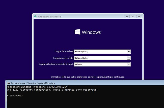Close the Installazione di Windows window
Screen dimensions: 164x108
coord(139,17)
